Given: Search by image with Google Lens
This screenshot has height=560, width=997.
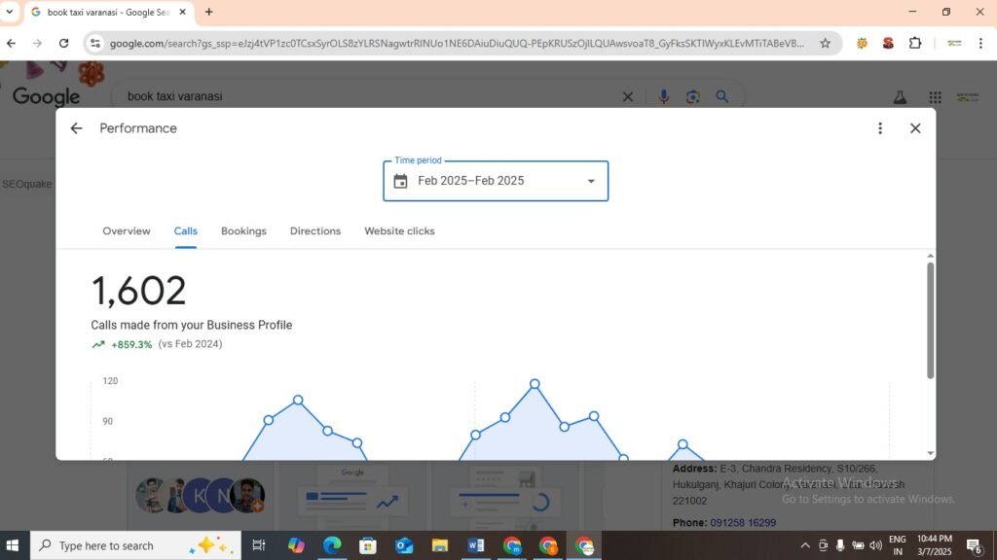Looking at the screenshot, I should (692, 96).
